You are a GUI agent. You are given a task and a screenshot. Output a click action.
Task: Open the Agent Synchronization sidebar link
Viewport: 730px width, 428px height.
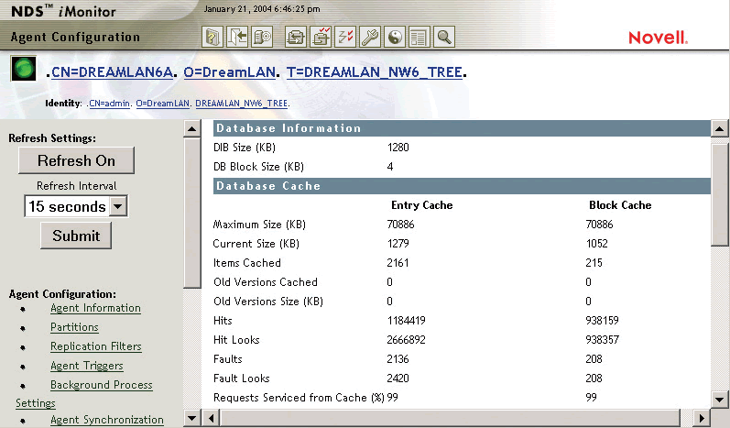tap(107, 420)
